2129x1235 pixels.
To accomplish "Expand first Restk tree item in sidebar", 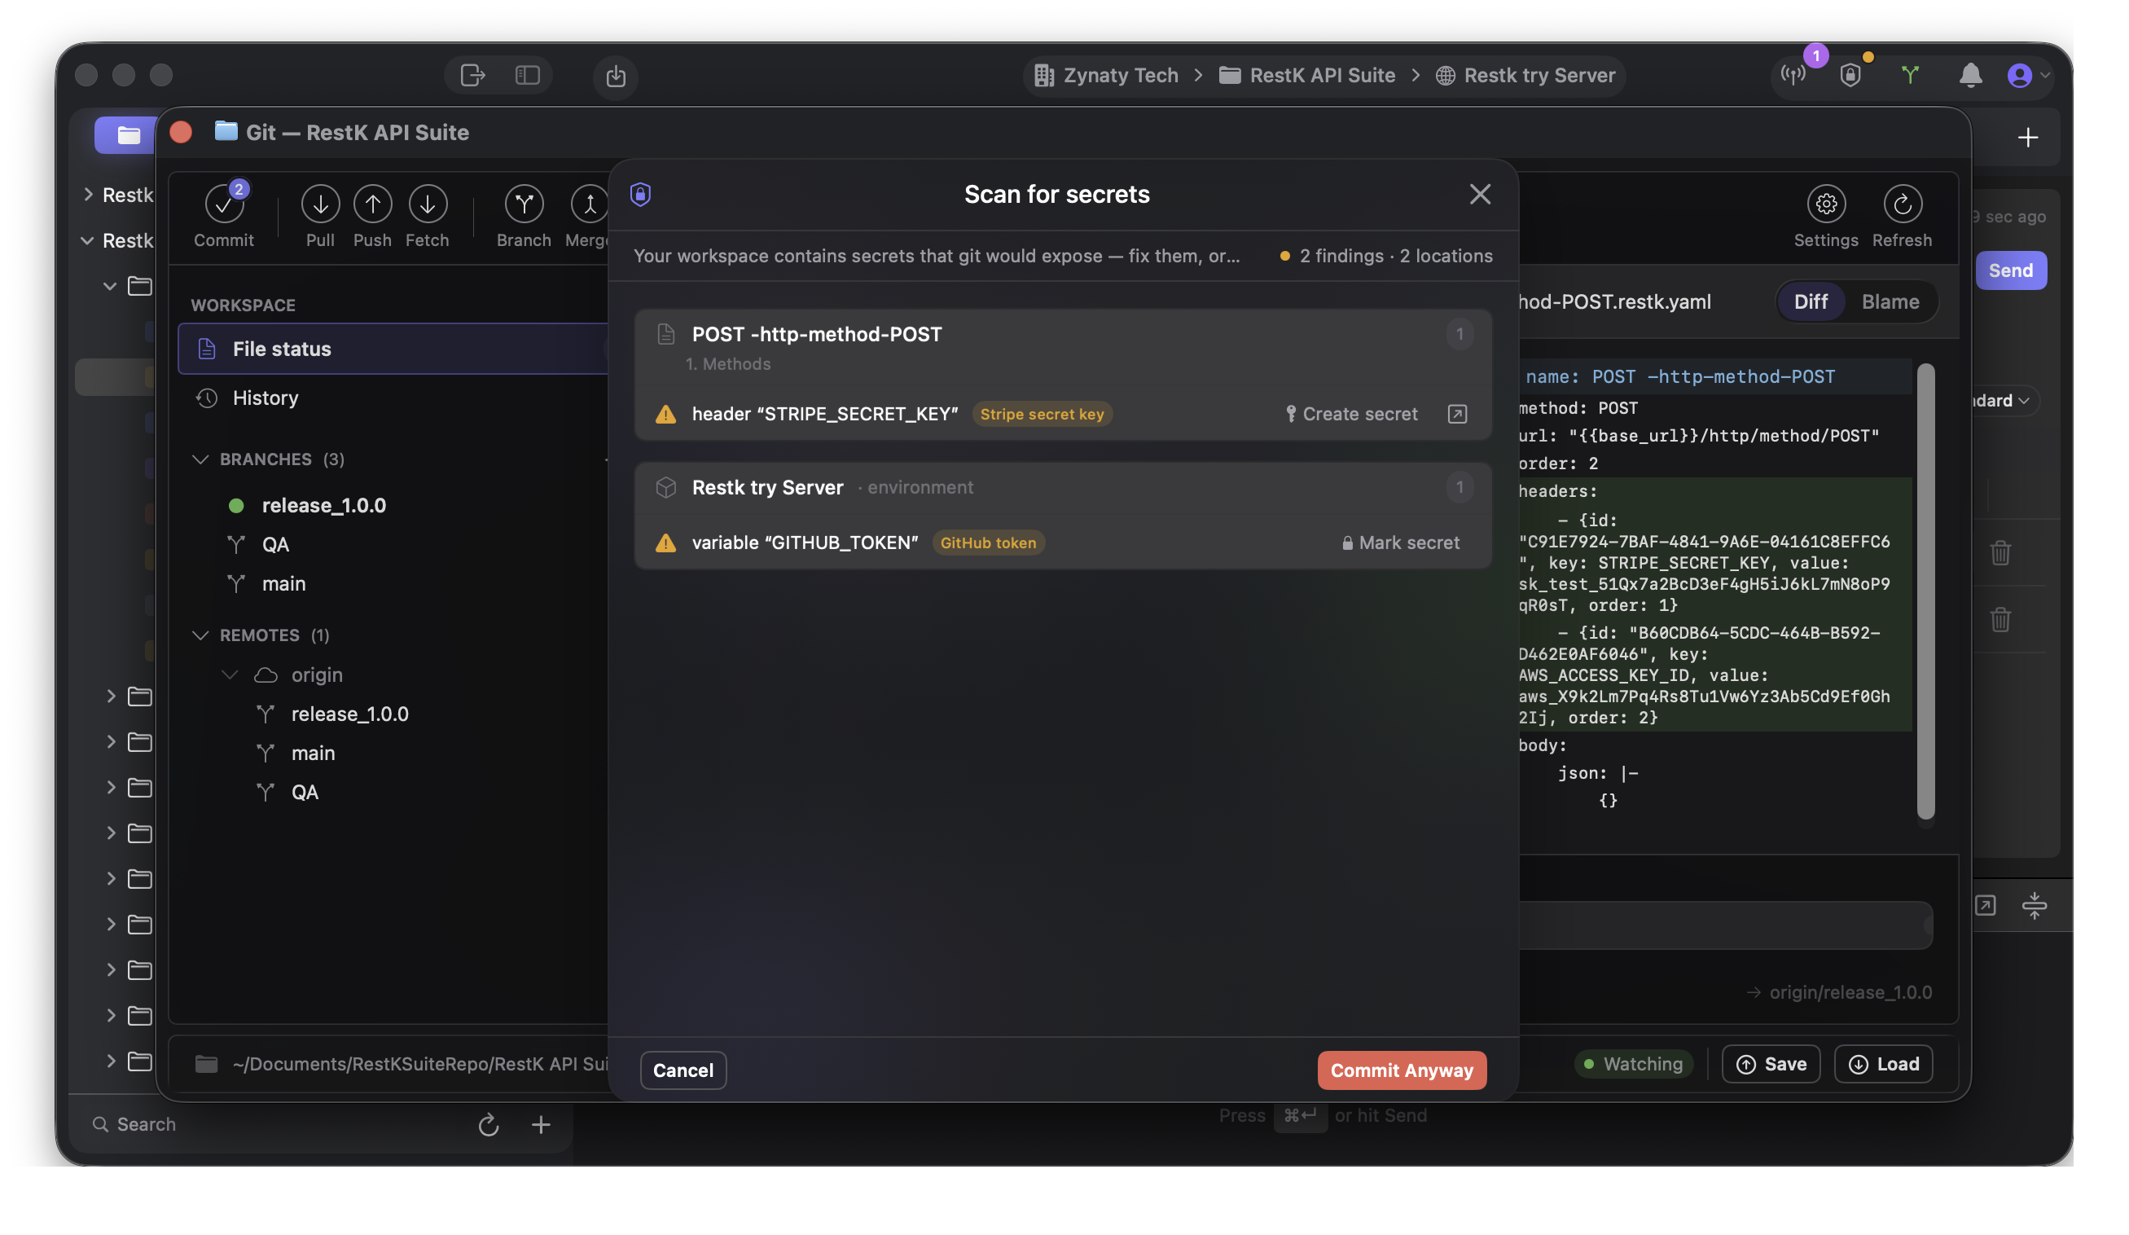I will pos(89,195).
